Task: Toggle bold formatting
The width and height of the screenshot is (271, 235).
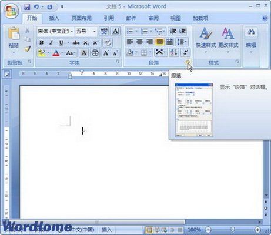Action: coord(41,43)
